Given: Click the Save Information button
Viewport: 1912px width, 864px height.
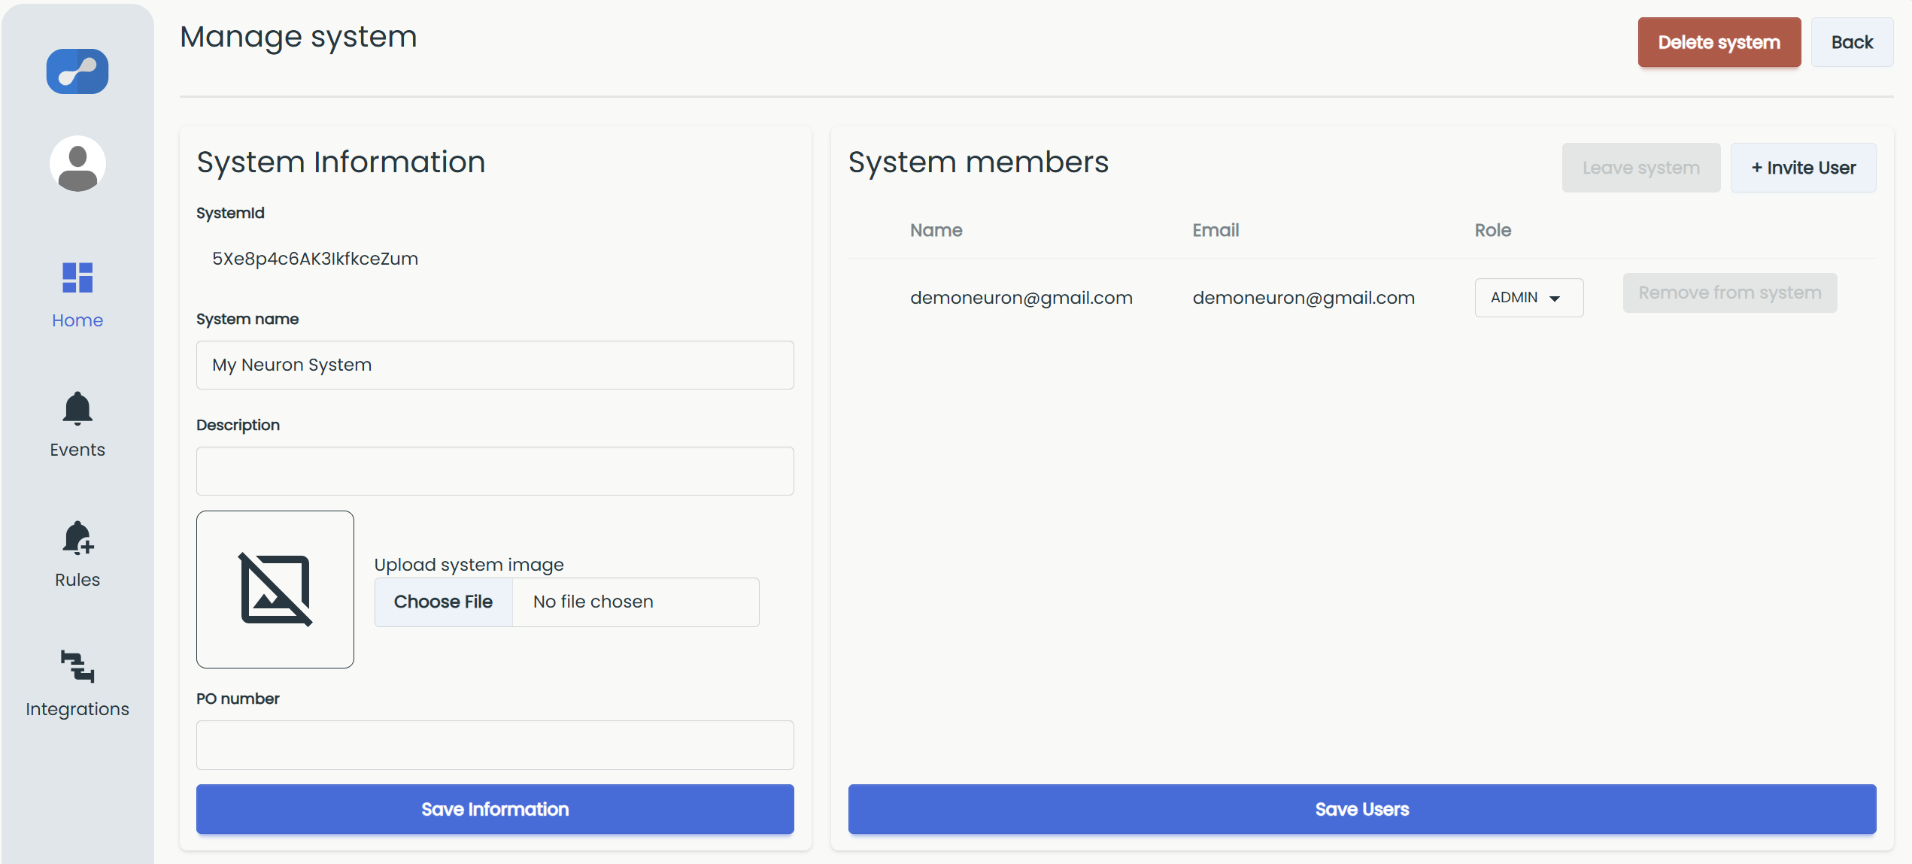Looking at the screenshot, I should pyautogui.click(x=495, y=809).
